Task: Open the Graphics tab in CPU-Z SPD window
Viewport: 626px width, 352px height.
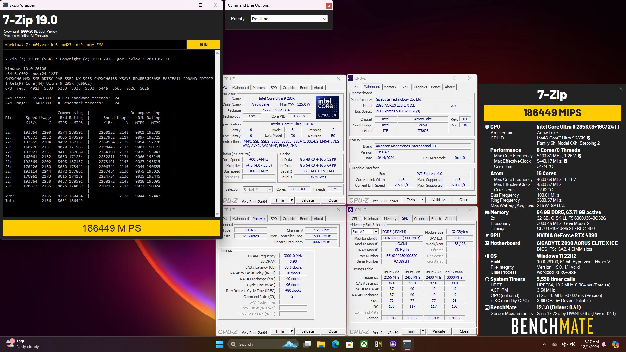Action: click(x=421, y=219)
